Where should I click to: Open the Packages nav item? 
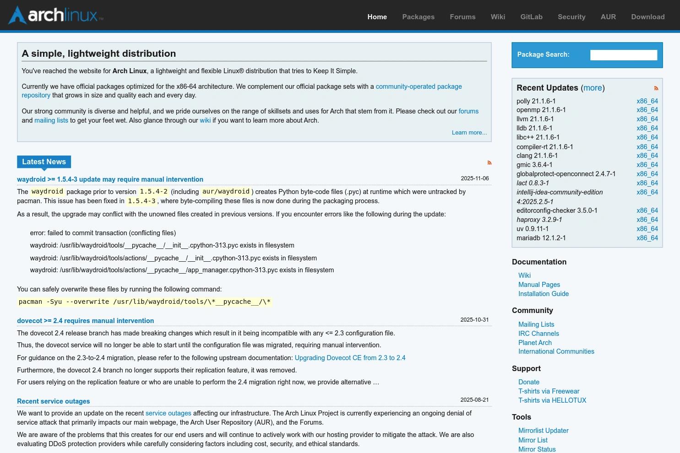click(418, 17)
